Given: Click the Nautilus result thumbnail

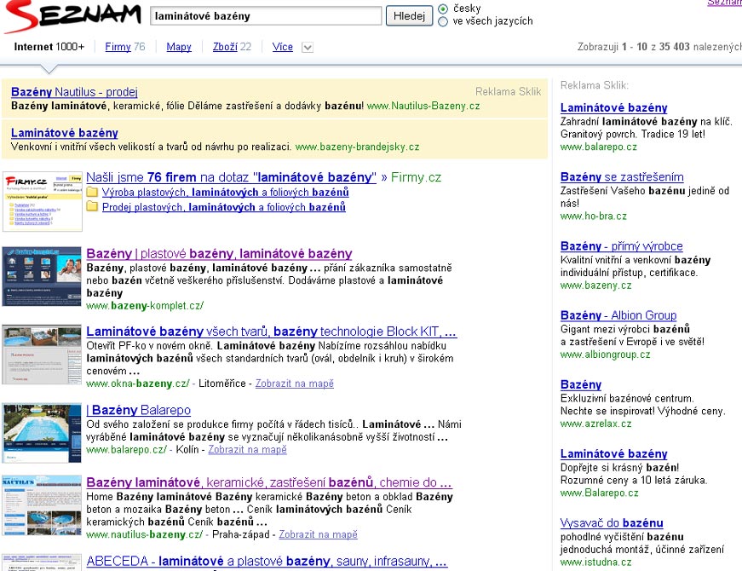Looking at the screenshot, I should pos(42,505).
